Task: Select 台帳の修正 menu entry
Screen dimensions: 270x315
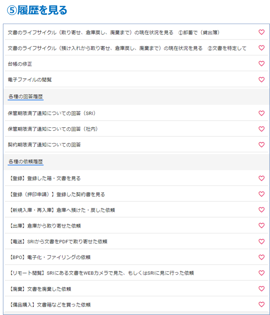Action: 20,64
